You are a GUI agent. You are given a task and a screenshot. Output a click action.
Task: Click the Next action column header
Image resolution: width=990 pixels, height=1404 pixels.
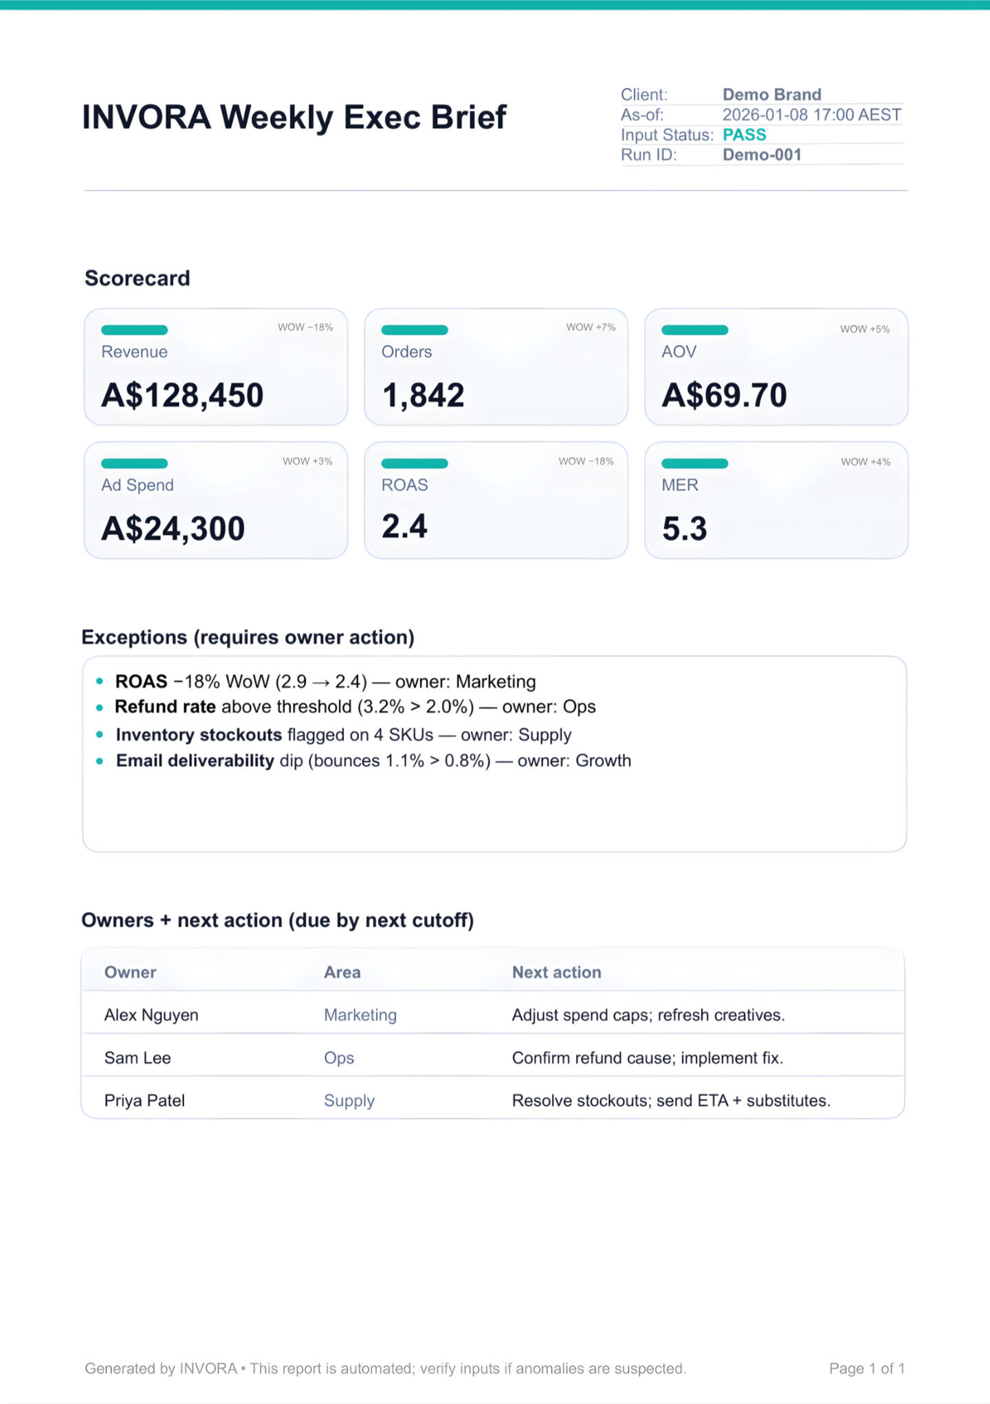pyautogui.click(x=556, y=972)
